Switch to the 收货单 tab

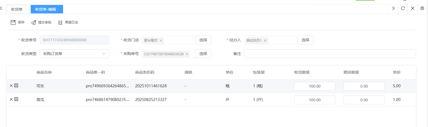pos(17,9)
